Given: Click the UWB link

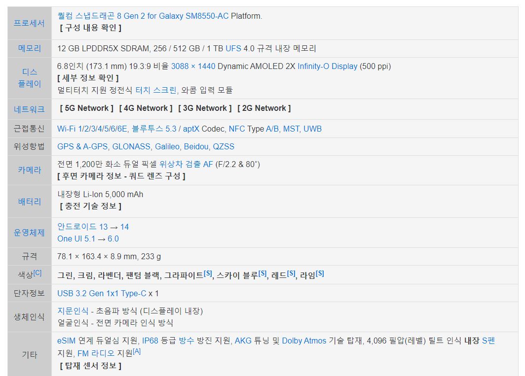Looking at the screenshot, I should pyautogui.click(x=312, y=129).
